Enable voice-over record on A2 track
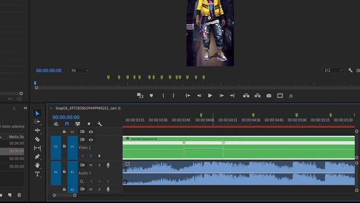The image size is (360, 203). click(108, 189)
